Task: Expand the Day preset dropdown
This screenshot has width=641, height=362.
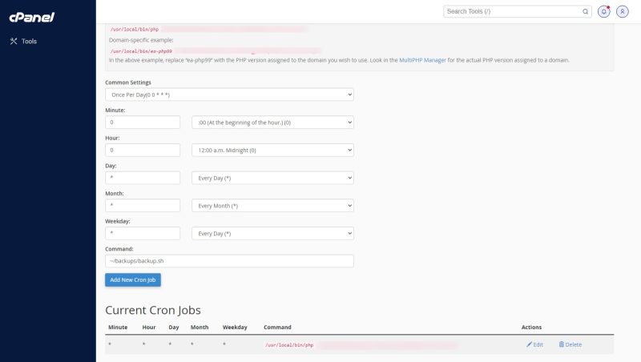Action: [x=272, y=178]
